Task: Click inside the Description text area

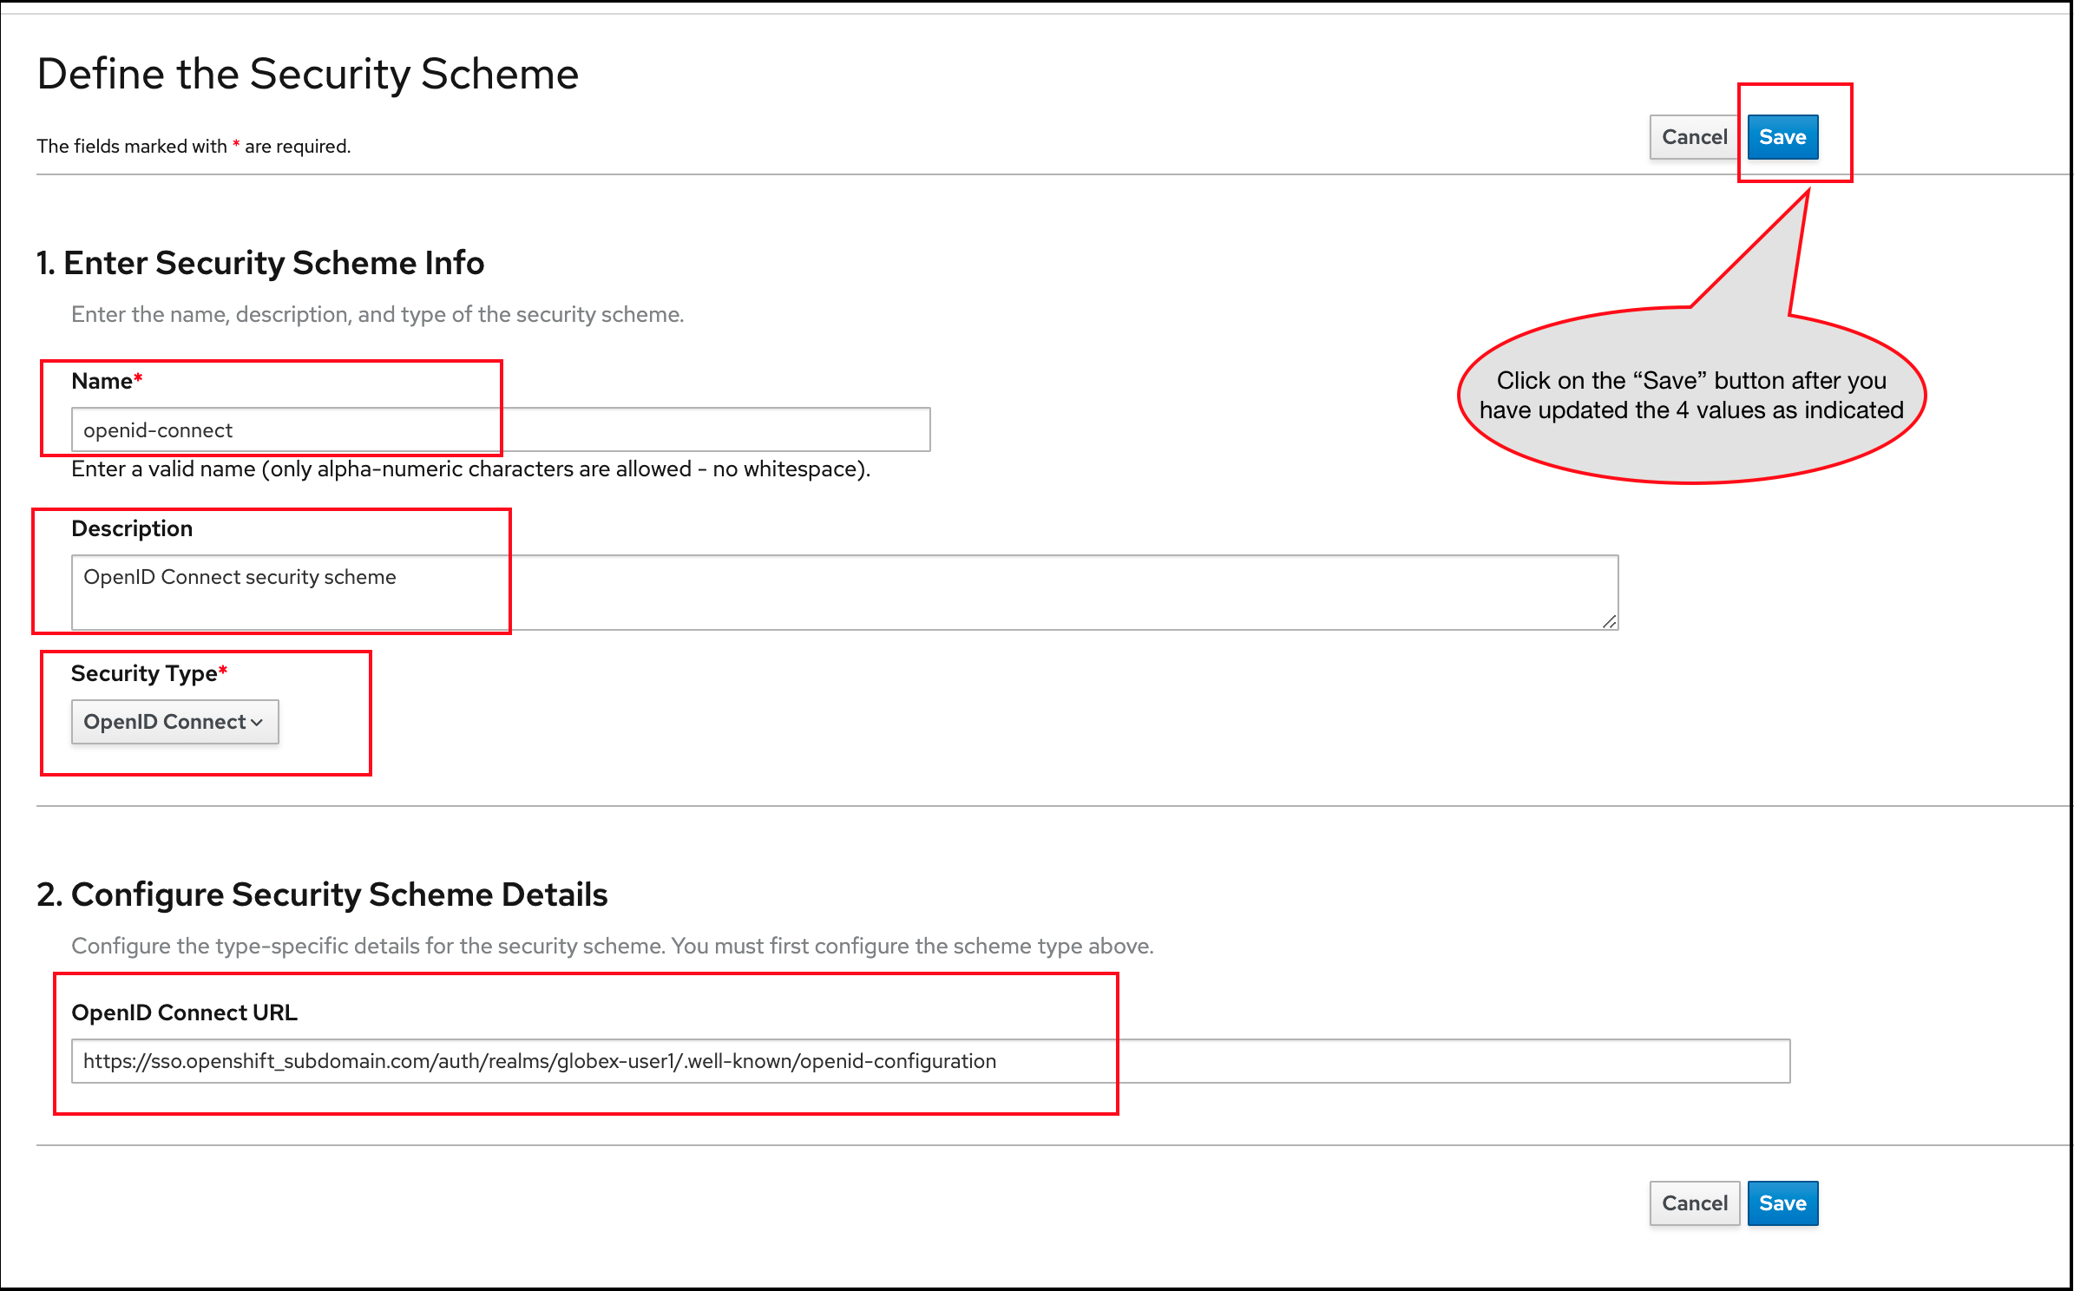Action: pyautogui.click(x=844, y=593)
